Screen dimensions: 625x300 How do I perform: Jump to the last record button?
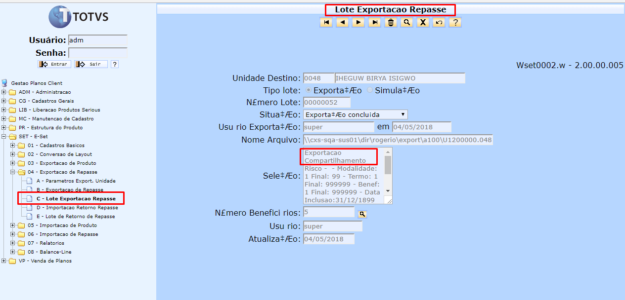click(375, 22)
